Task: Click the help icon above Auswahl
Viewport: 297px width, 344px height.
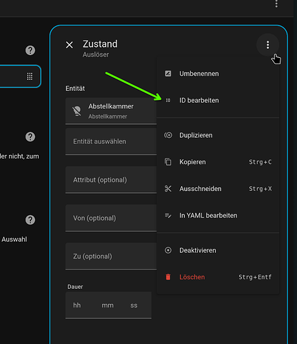Action: [30, 220]
